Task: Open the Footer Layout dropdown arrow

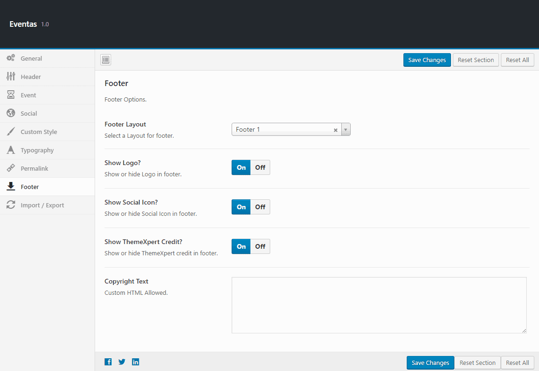Action: [x=346, y=129]
